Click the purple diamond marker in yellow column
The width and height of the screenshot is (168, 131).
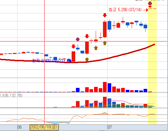(150, 4)
